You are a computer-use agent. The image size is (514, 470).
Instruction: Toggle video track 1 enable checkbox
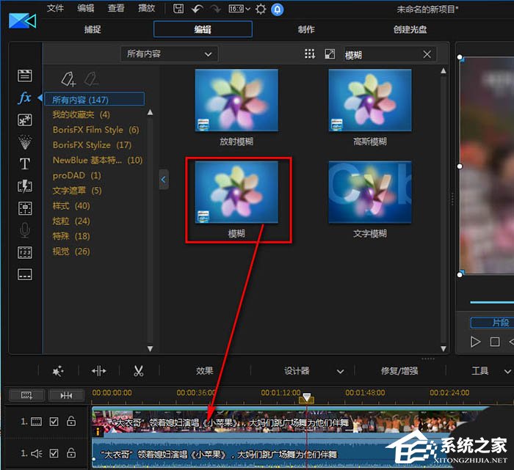coord(54,421)
